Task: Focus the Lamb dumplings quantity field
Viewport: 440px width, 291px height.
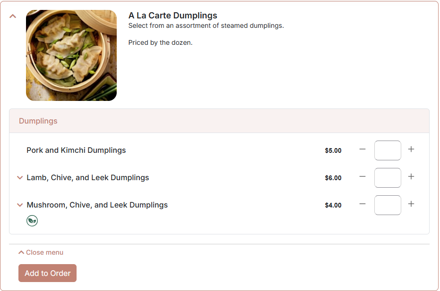Action: pos(388,178)
